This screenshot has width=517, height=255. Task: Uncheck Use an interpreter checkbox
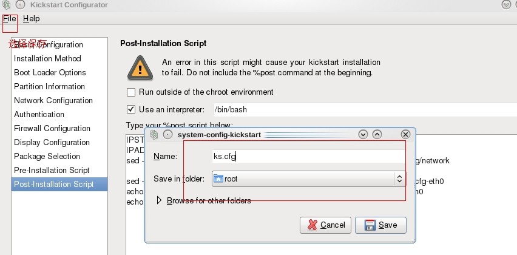coord(131,109)
